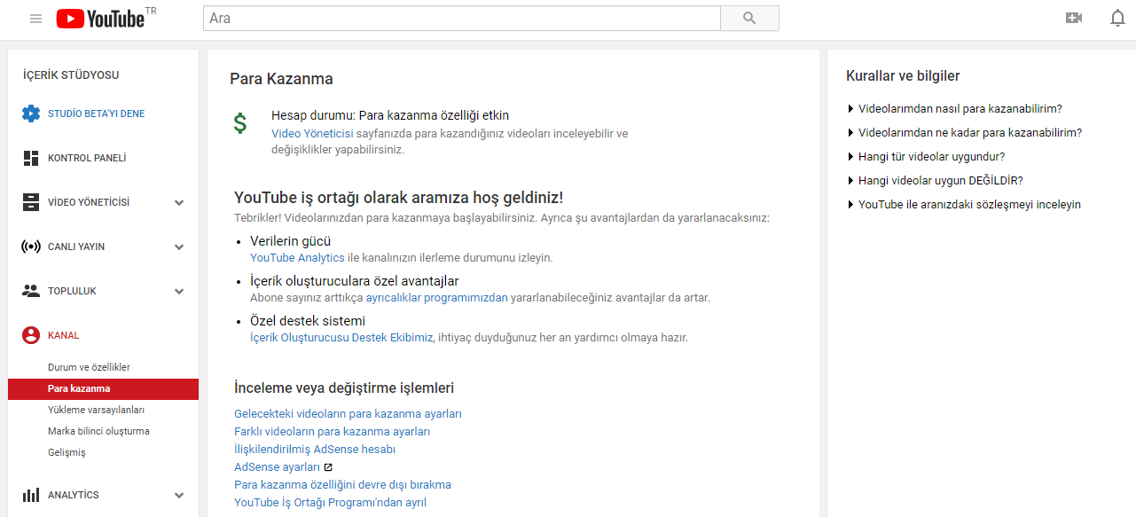Click the Kanal profile icon
This screenshot has width=1136, height=517.
31,335
